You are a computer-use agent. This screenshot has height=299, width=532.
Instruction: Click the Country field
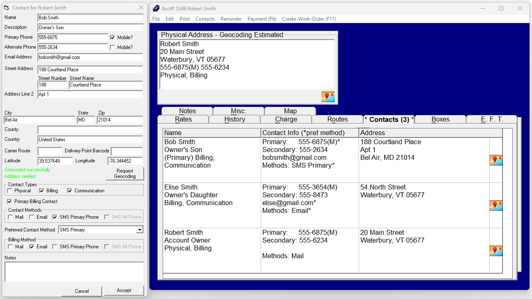90,140
